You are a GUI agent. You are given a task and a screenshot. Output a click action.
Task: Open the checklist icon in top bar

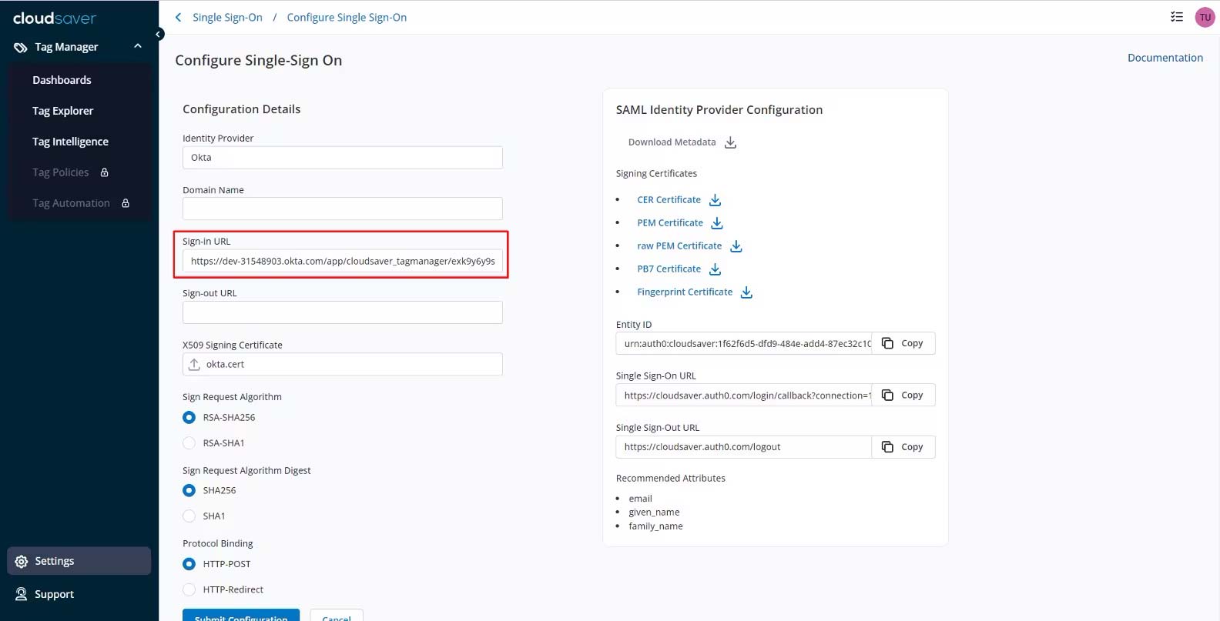pyautogui.click(x=1176, y=17)
